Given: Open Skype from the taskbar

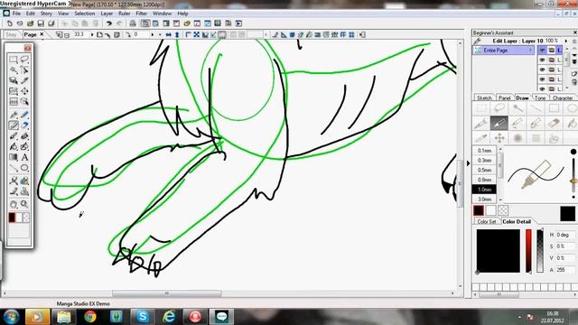Looking at the screenshot, I should [x=142, y=316].
